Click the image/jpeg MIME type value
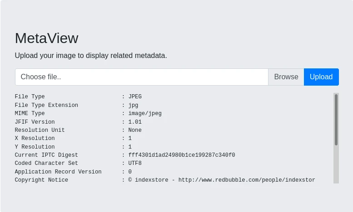 [x=145, y=114]
